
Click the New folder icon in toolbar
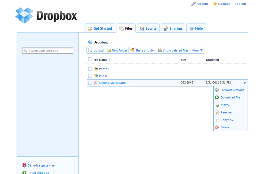click(109, 50)
